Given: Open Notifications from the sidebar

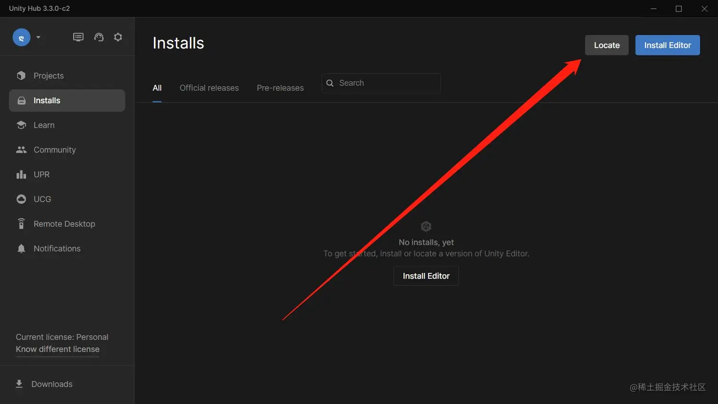Looking at the screenshot, I should [x=57, y=248].
